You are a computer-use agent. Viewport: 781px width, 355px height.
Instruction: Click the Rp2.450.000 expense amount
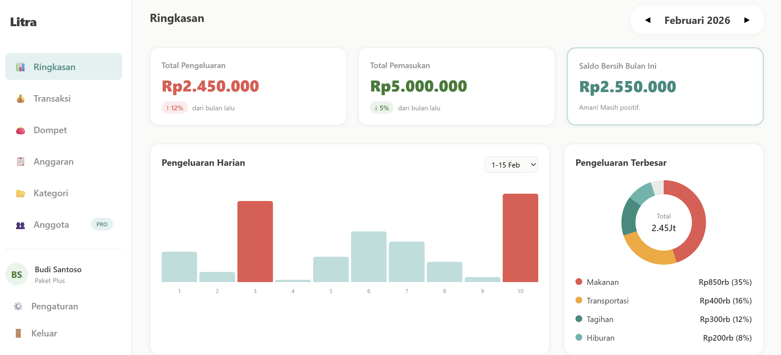point(210,86)
